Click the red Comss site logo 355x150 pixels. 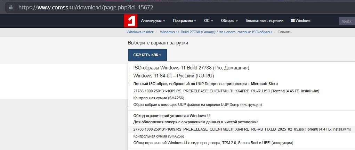click(131, 21)
